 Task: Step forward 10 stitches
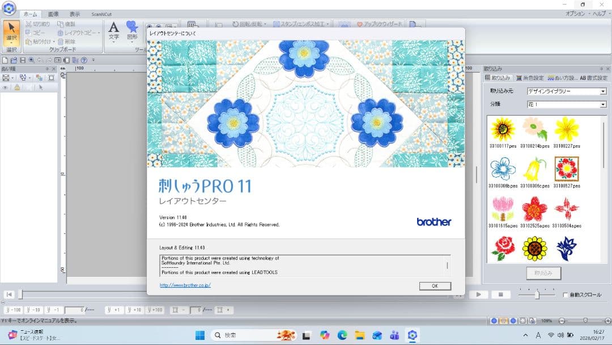134,310
